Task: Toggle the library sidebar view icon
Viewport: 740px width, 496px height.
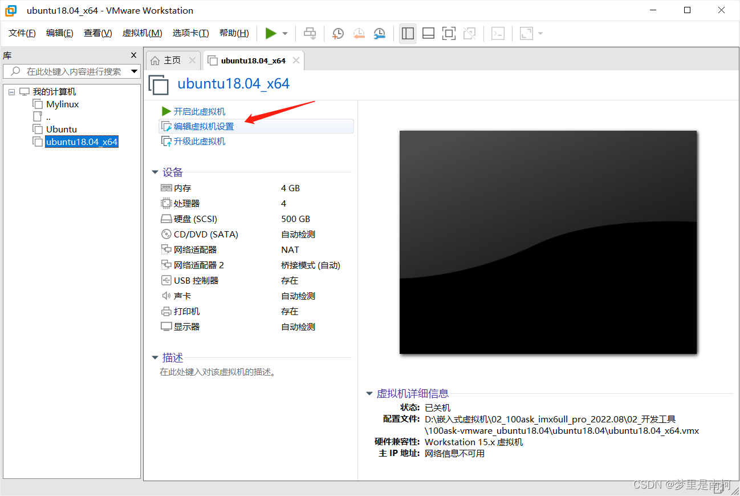Action: click(408, 34)
